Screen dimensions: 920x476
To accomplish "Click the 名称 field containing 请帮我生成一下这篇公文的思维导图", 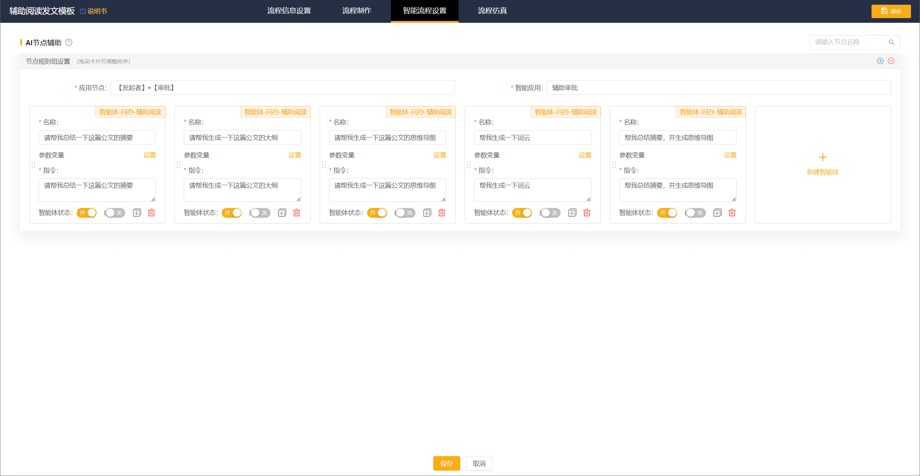I will (388, 137).
